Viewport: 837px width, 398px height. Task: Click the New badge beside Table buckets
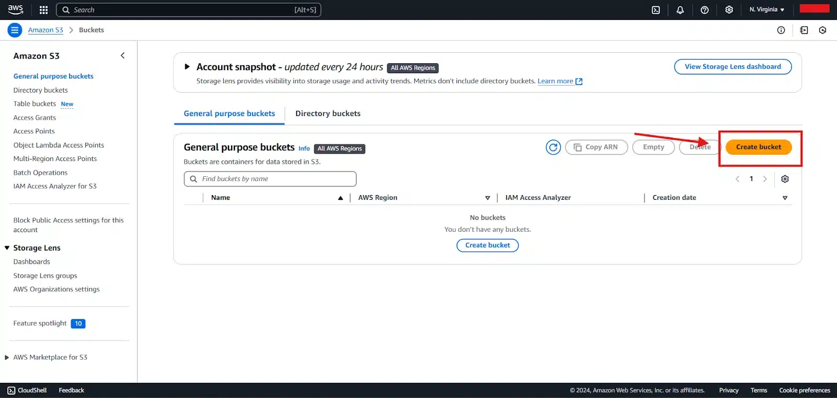click(67, 104)
